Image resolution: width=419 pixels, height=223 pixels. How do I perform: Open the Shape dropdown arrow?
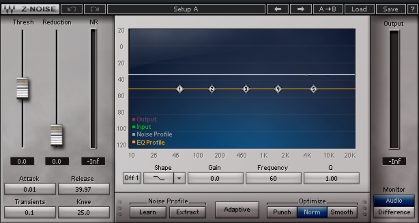(180, 178)
